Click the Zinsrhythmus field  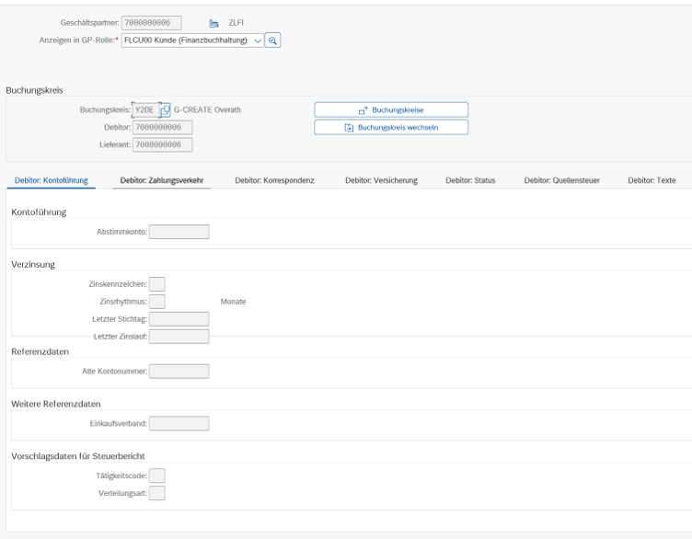(x=157, y=302)
